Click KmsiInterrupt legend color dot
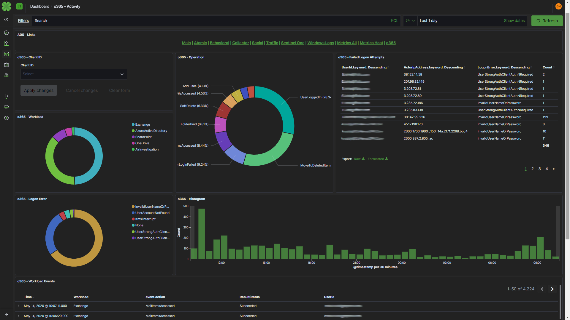This screenshot has width=570, height=320. point(133,219)
